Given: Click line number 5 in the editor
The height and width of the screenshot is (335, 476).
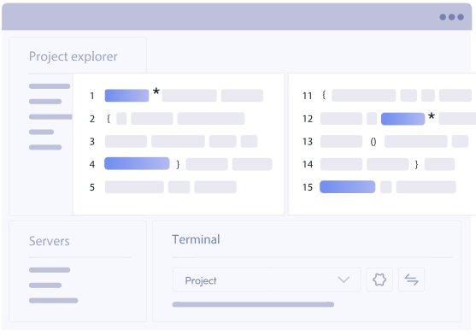Looking at the screenshot, I should pos(92,187).
